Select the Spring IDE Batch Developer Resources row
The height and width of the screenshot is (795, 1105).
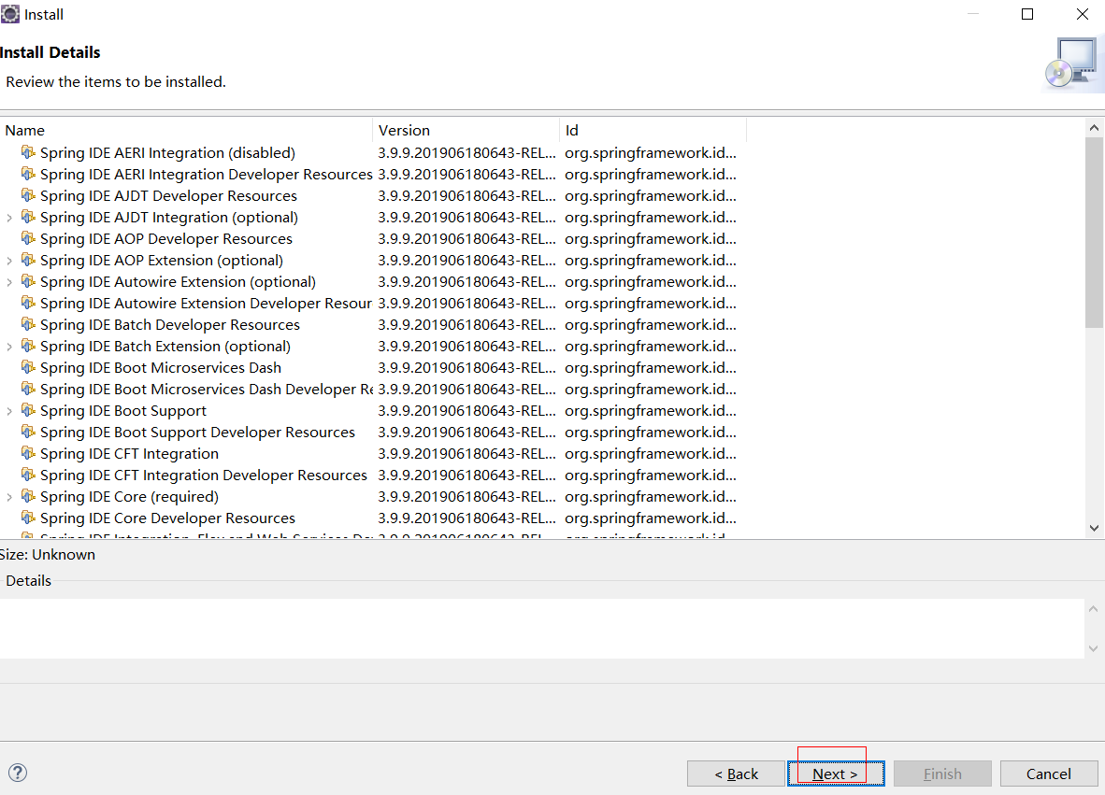[x=373, y=324]
